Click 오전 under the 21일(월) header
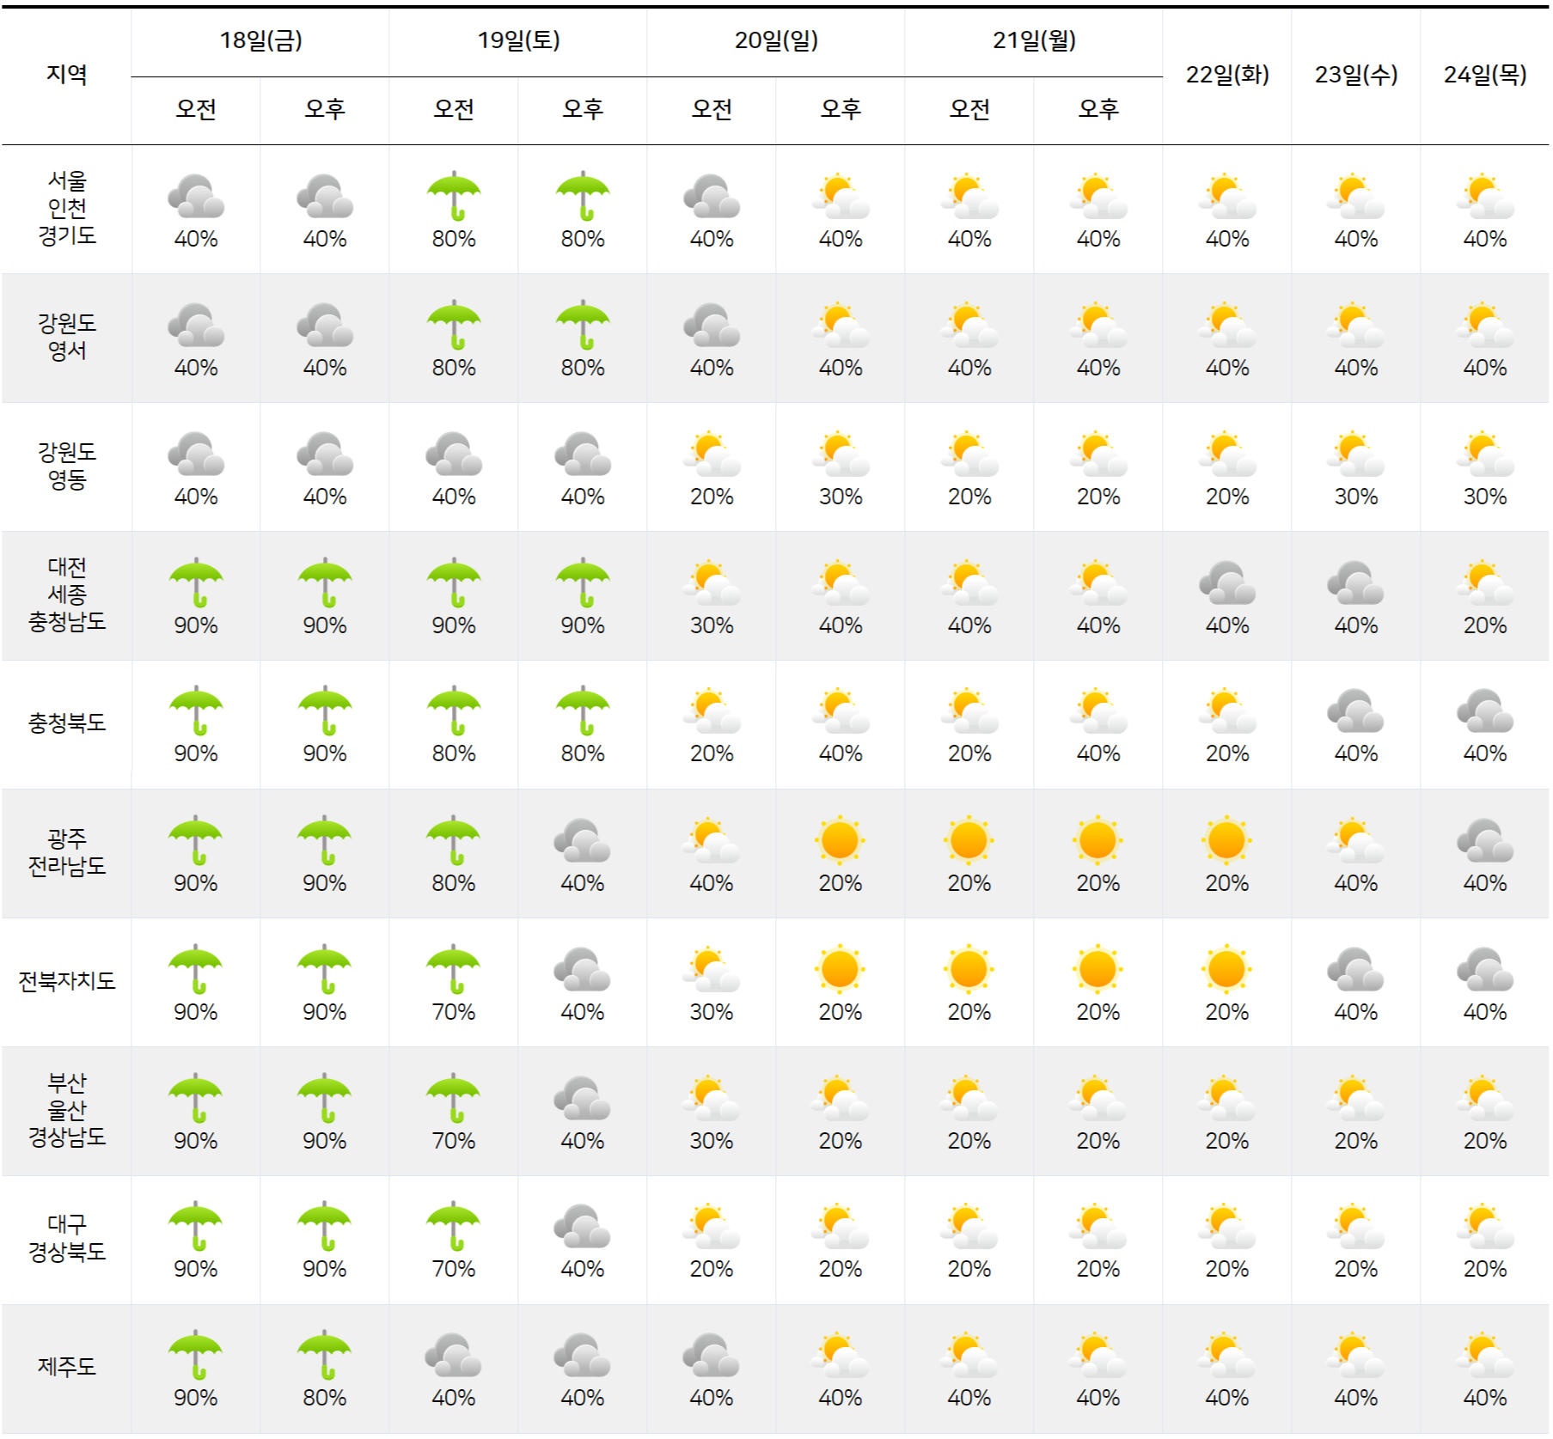 tap(969, 109)
